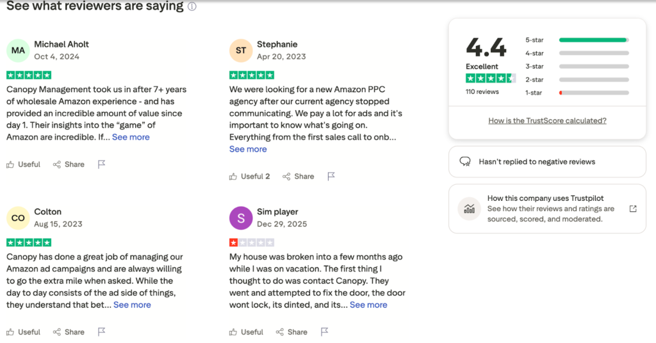Click thumbs-up Useful on Michael Aholt's review
Image resolution: width=656 pixels, height=343 pixels.
[x=24, y=164]
